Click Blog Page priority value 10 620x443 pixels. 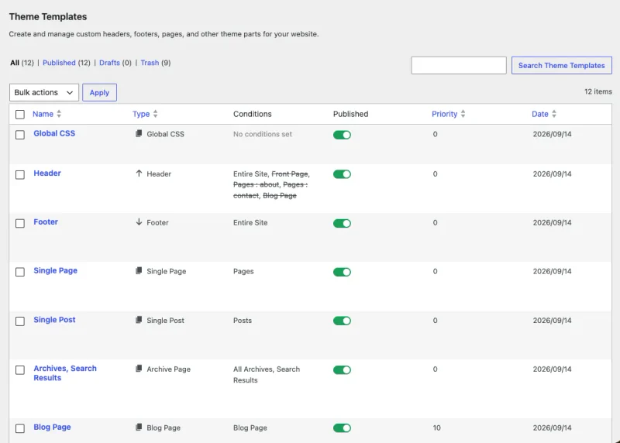(436, 428)
